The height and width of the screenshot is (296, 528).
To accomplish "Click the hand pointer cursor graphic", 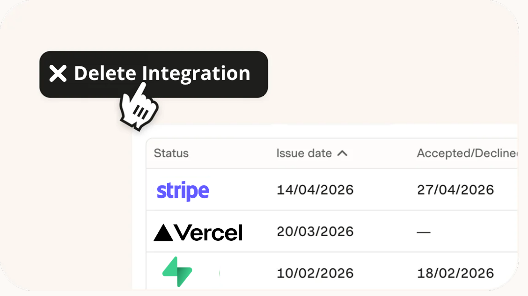I will [139, 107].
